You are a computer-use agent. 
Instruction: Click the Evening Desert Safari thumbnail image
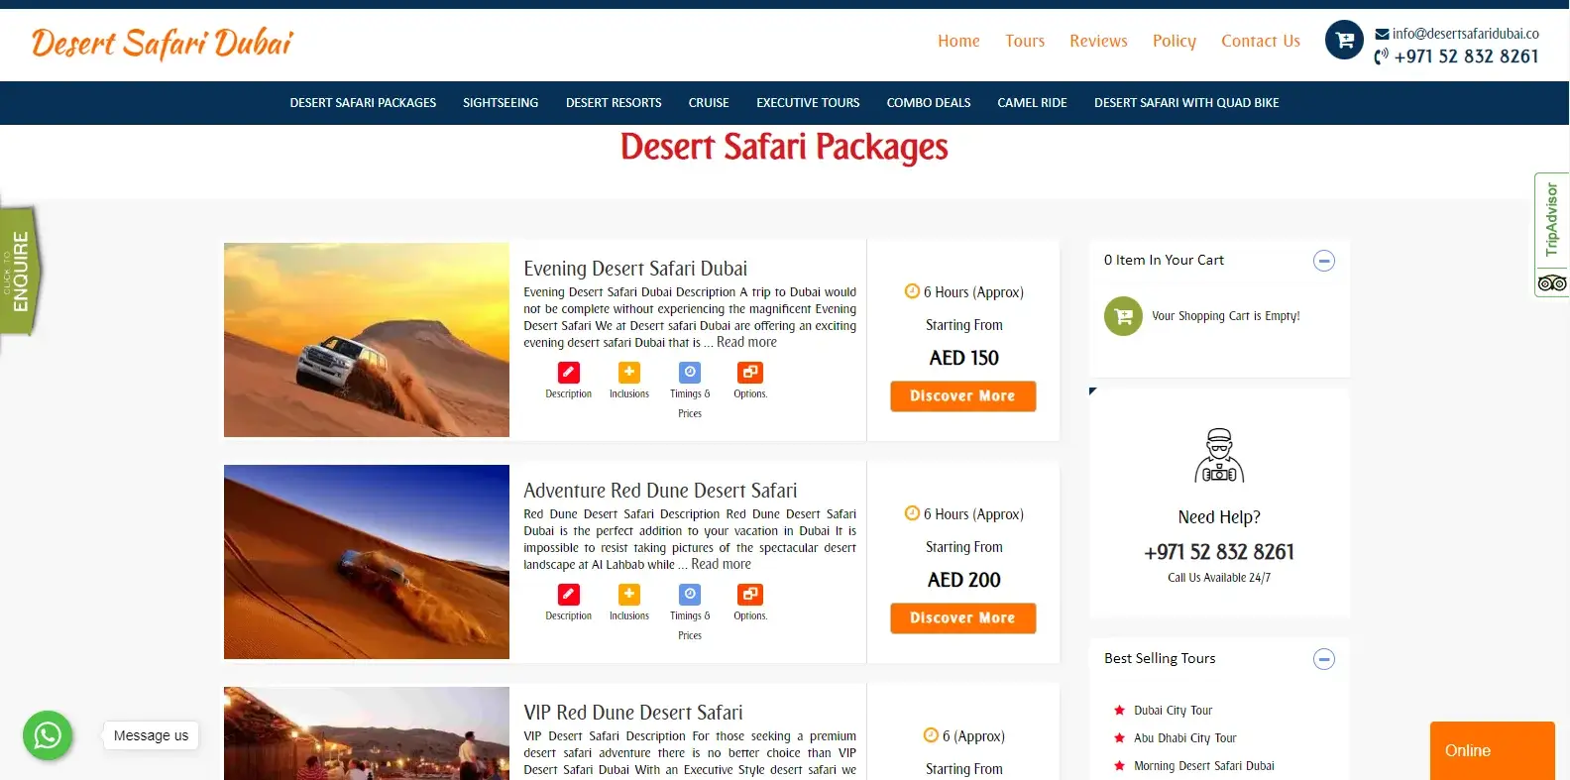(367, 340)
